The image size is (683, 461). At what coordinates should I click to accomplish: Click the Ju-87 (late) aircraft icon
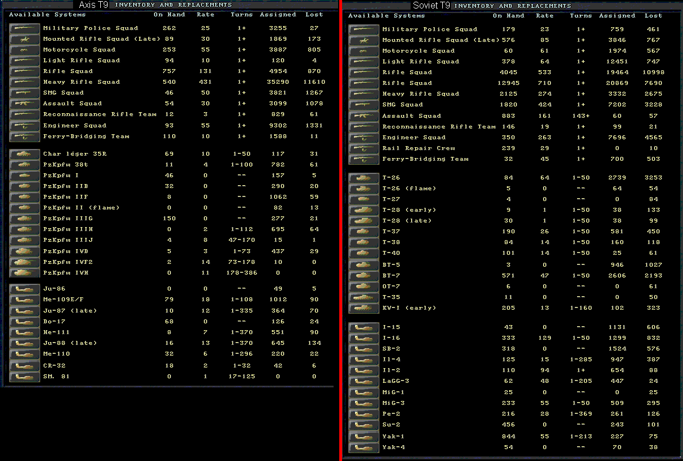(24, 311)
